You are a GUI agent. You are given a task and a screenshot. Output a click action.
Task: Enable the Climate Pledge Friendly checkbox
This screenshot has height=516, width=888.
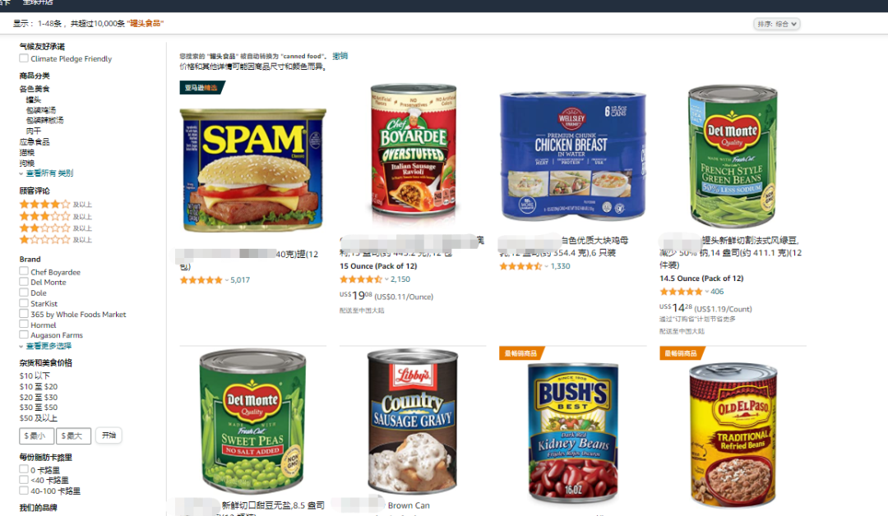[x=24, y=58]
